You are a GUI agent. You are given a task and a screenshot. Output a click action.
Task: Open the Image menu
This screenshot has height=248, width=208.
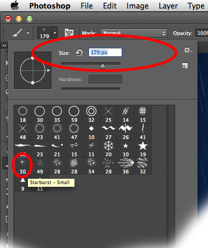(137, 6)
